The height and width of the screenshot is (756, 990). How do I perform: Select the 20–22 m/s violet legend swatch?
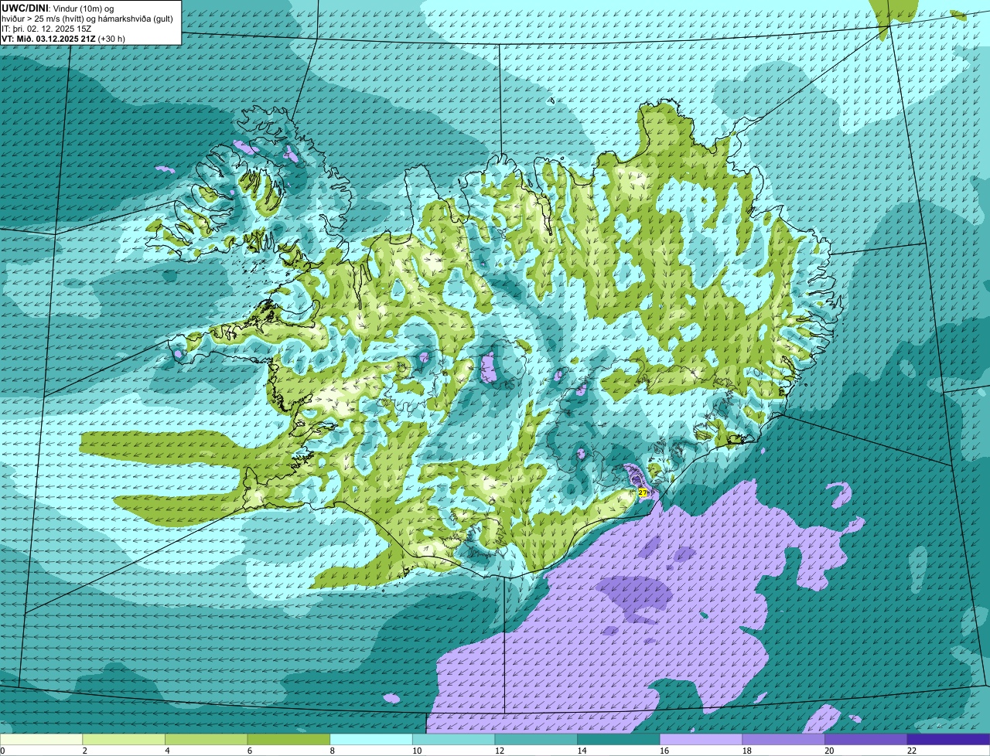[866, 739]
